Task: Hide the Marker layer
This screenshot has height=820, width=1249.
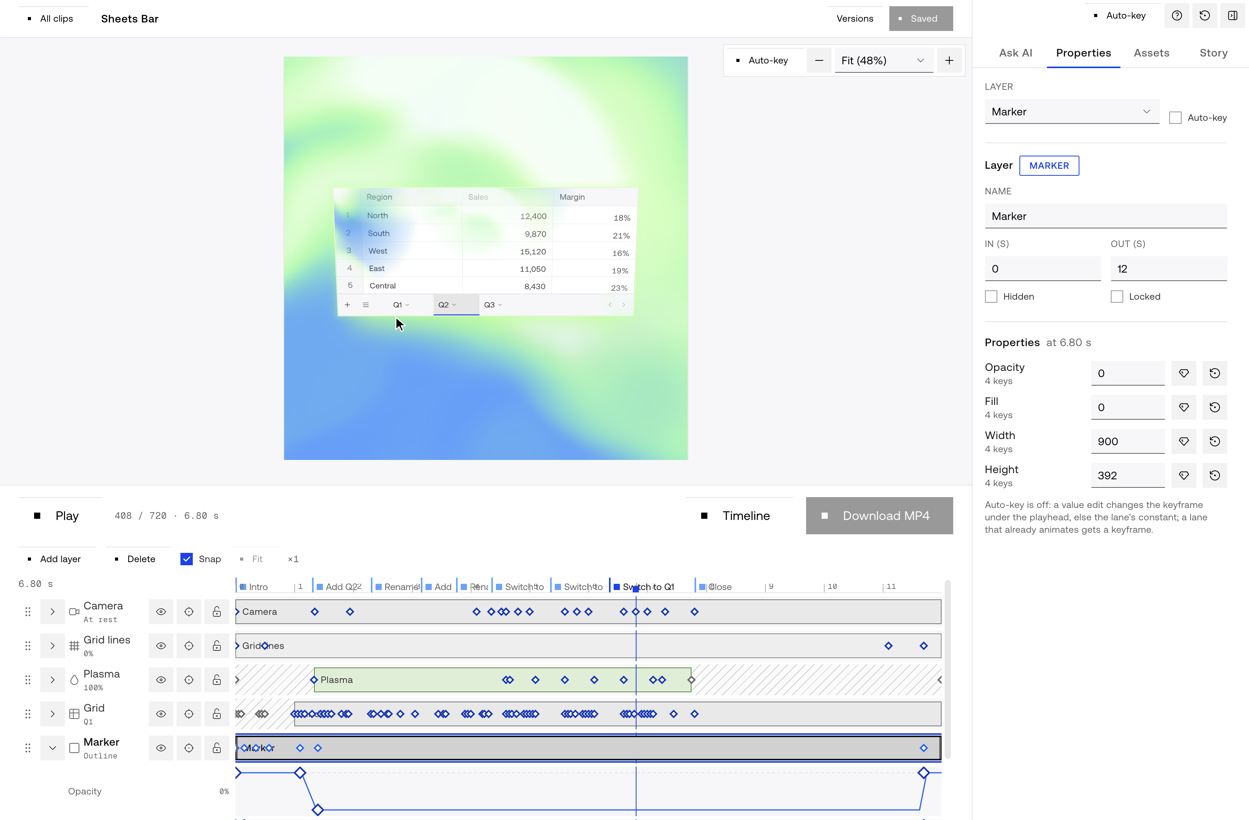Action: click(x=161, y=748)
